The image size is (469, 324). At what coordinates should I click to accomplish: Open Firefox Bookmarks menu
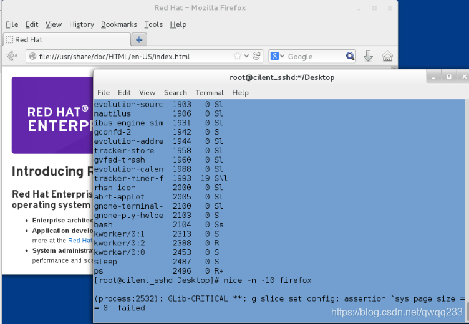118,24
